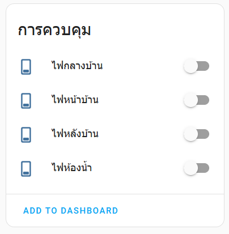The image size is (229, 234).
Task: Click the switch icon beside ไฟห้องน้ำ
Action: 26,169
